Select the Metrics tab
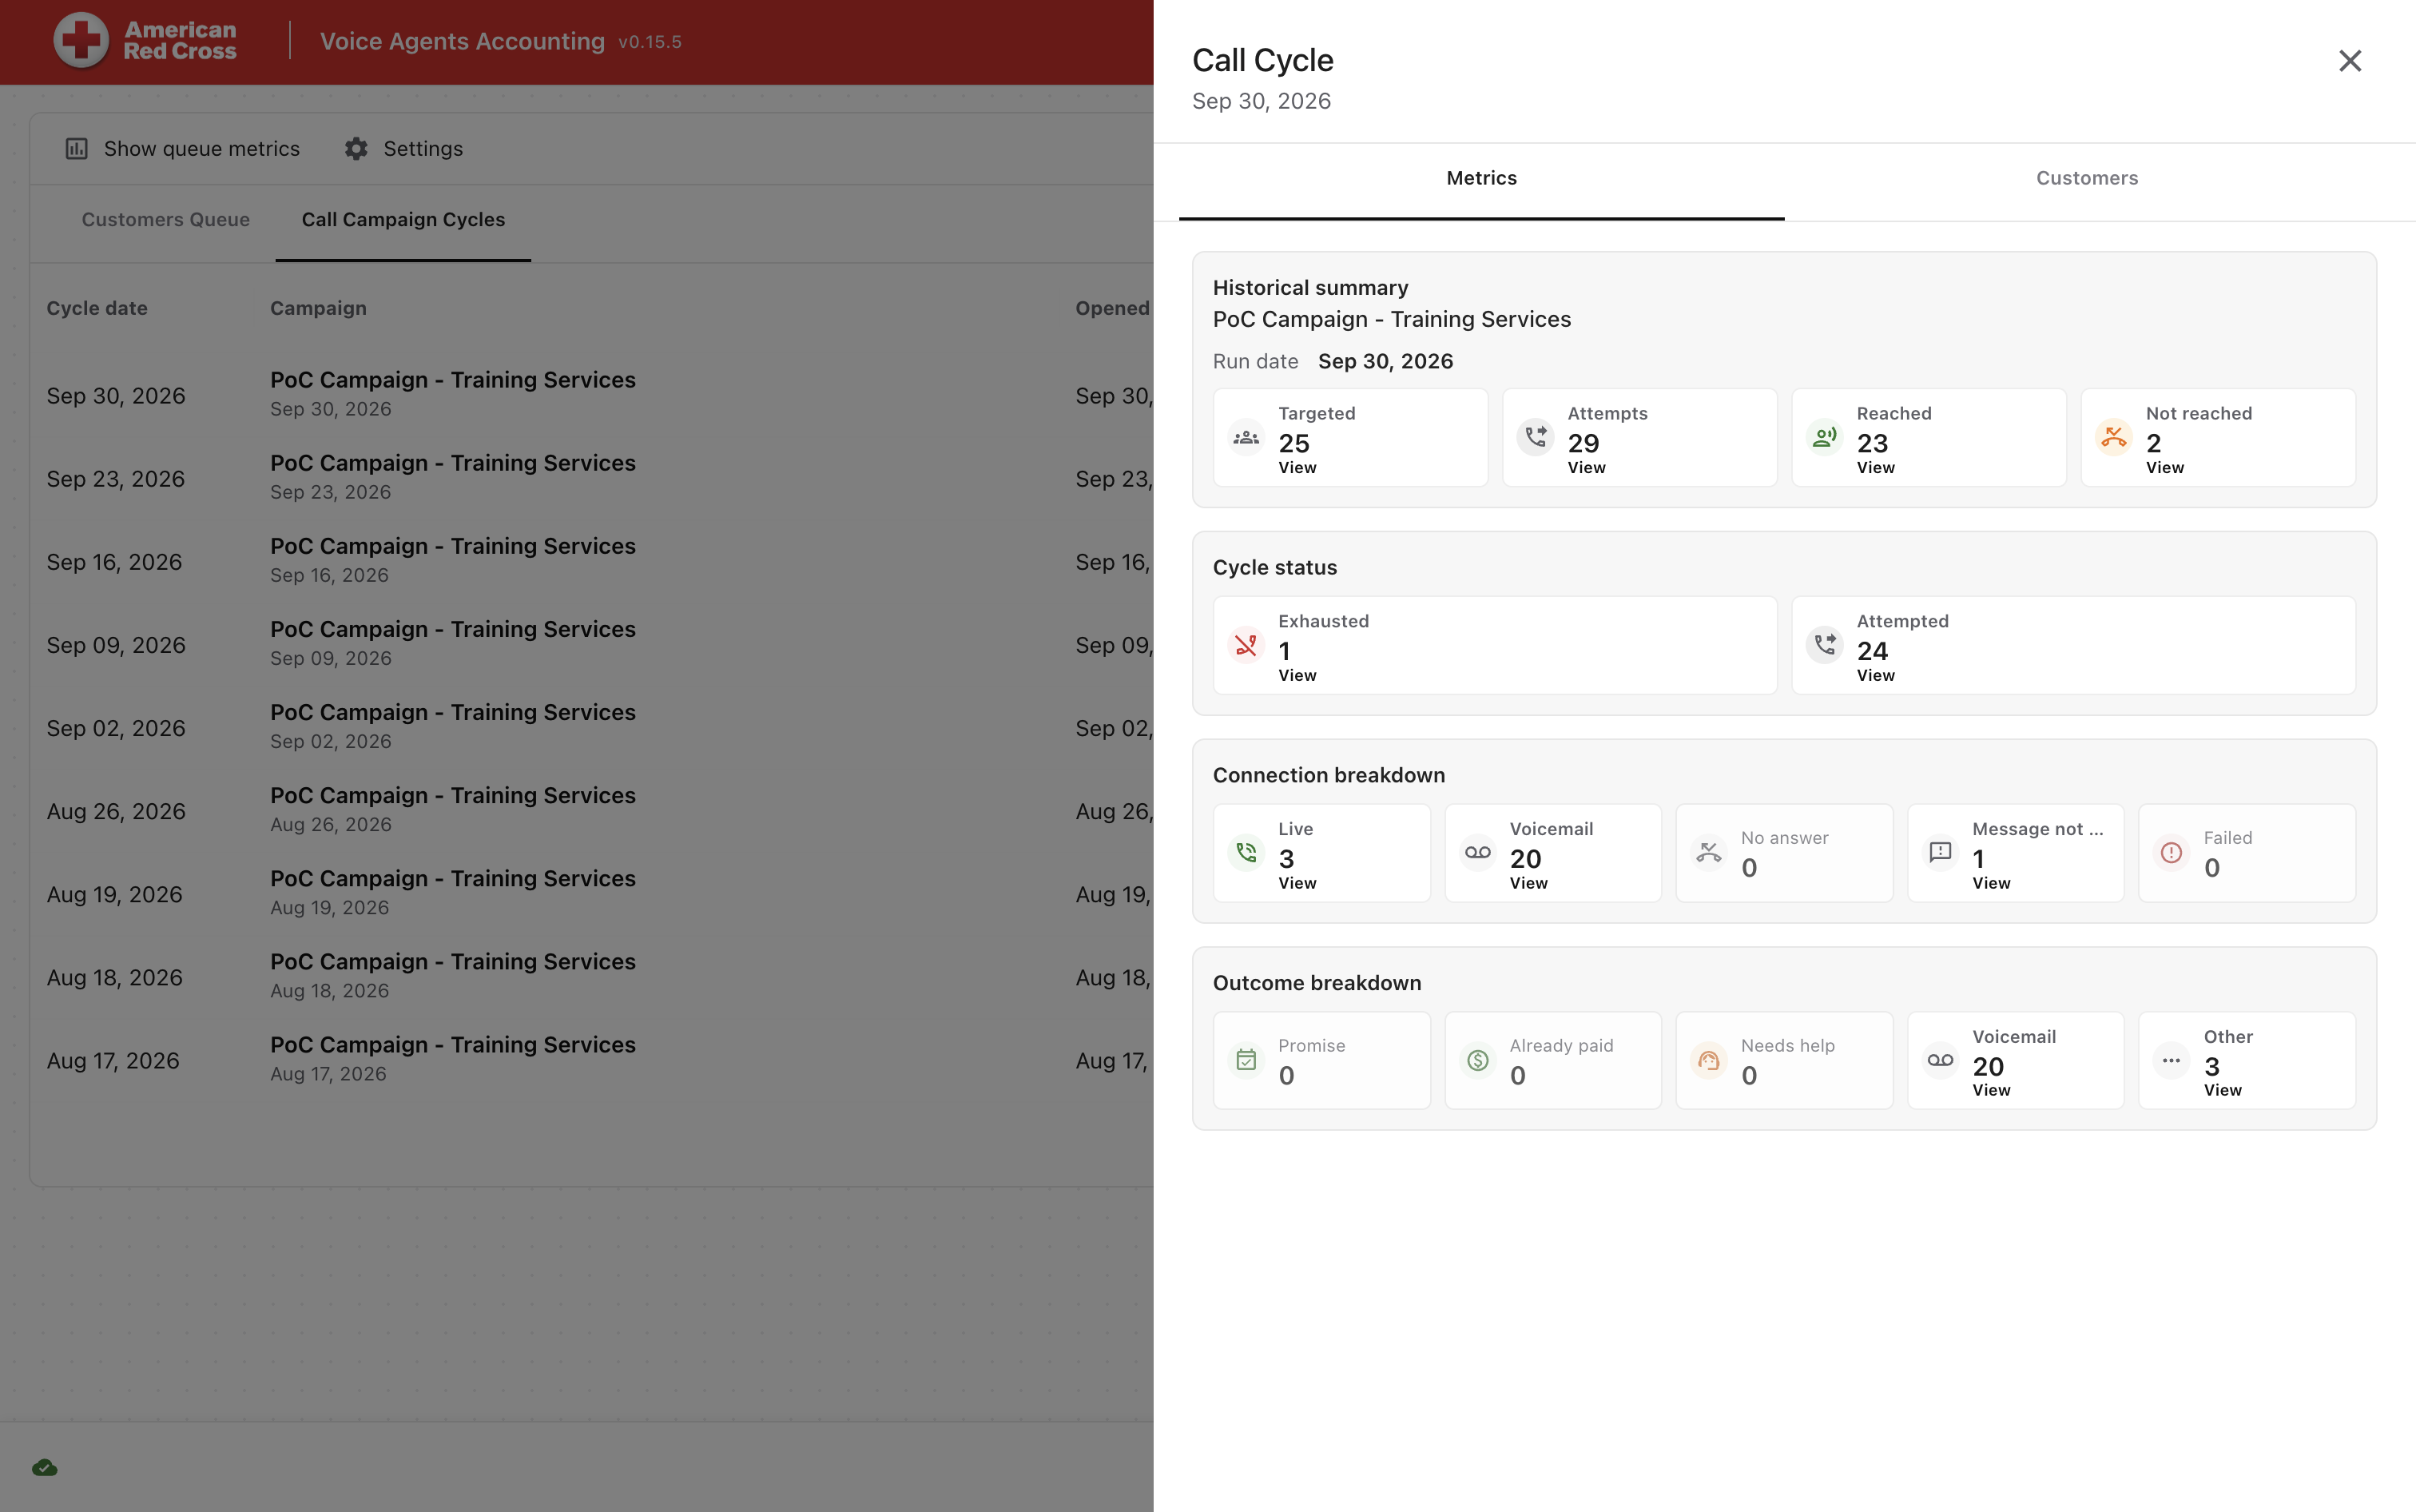The image size is (2416, 1512). [x=1481, y=179]
